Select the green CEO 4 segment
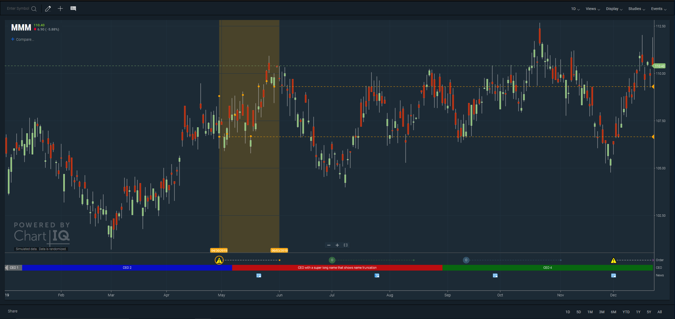The height and width of the screenshot is (319, 675). click(548, 268)
